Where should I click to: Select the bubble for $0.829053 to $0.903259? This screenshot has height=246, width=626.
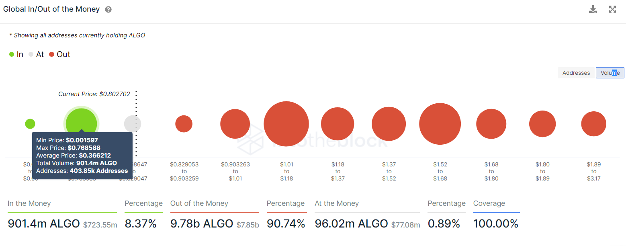tap(184, 124)
